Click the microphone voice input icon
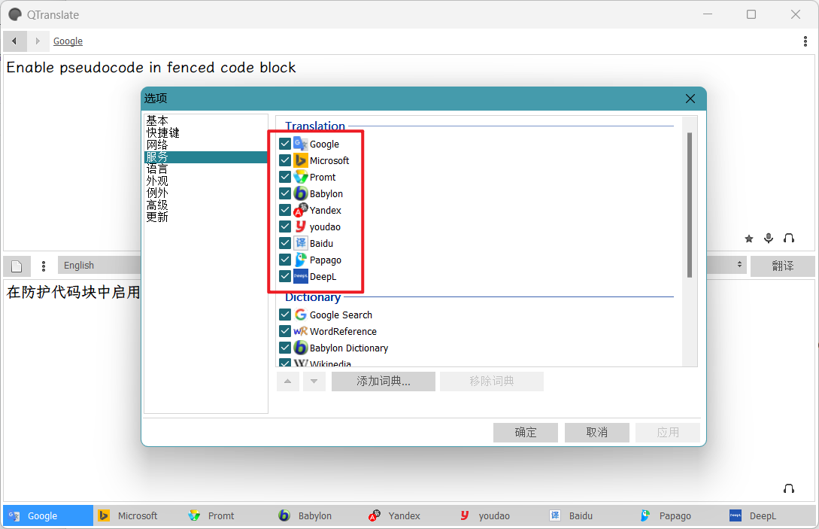The image size is (819, 529). coord(769,239)
